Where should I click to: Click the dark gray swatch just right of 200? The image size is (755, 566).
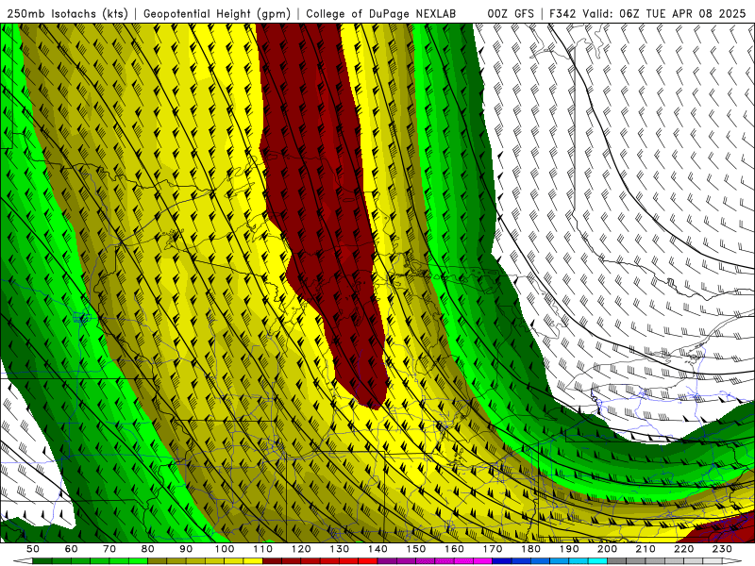click(x=617, y=561)
